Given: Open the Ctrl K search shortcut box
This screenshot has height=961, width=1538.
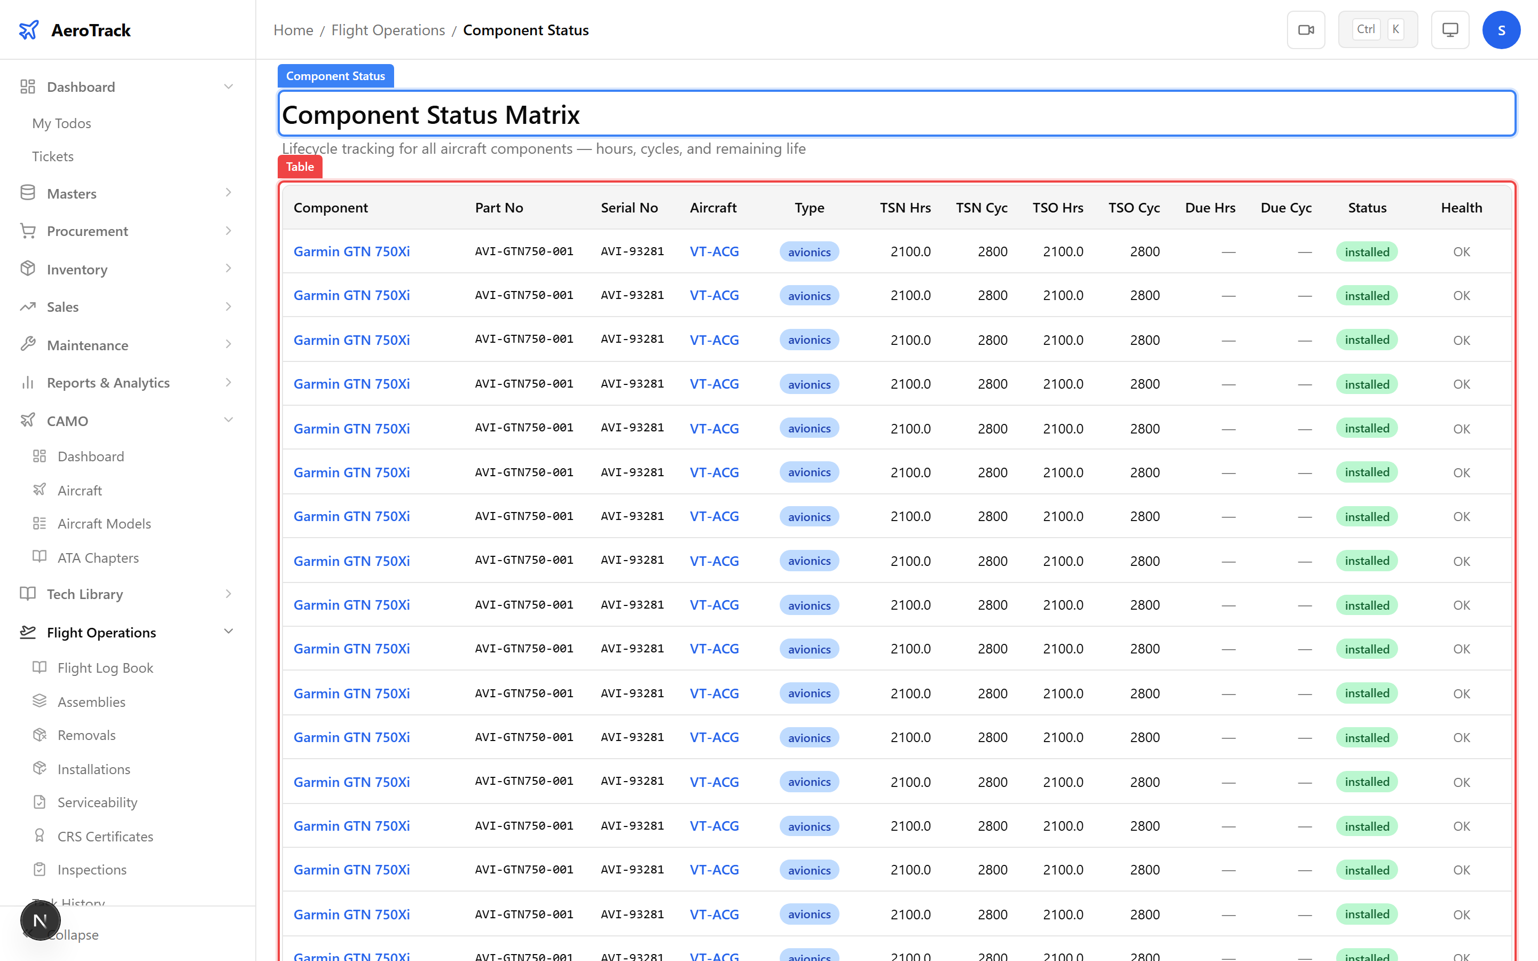Looking at the screenshot, I should (x=1378, y=29).
